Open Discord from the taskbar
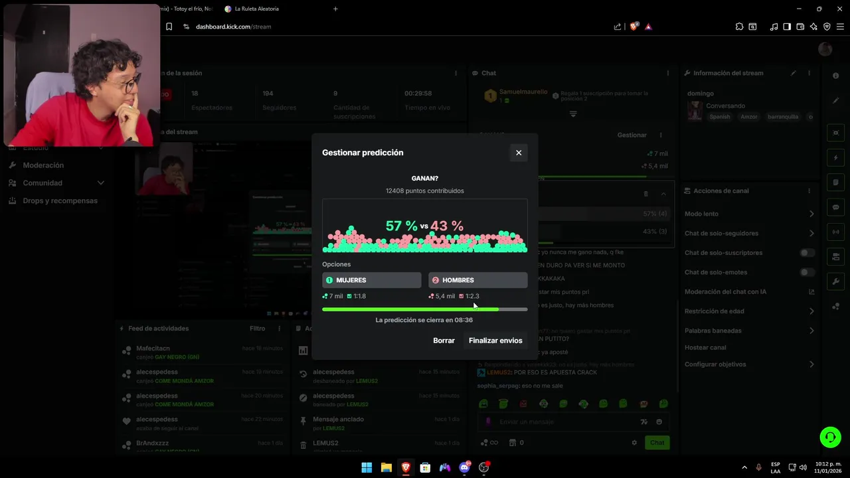850x478 pixels. (x=464, y=467)
